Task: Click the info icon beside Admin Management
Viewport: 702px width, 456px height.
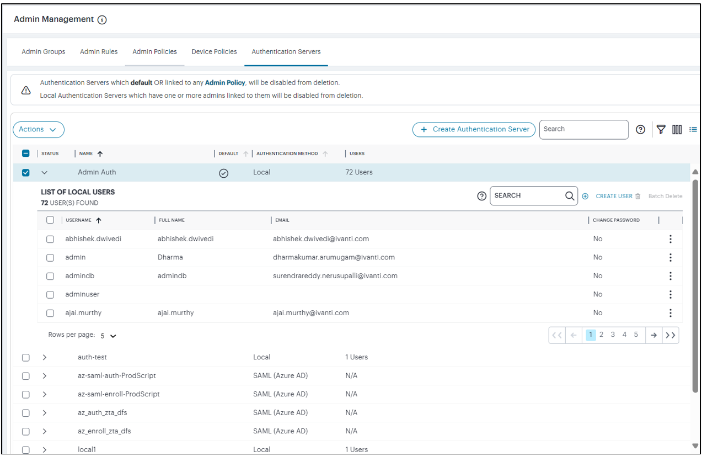Action: click(x=102, y=20)
